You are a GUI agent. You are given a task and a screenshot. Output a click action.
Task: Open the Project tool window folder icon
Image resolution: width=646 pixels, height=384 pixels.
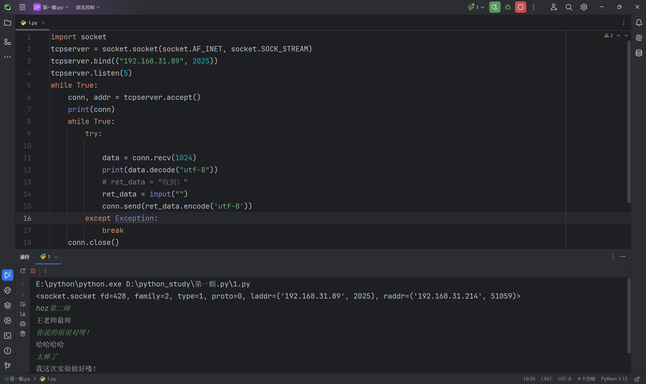pyautogui.click(x=8, y=23)
